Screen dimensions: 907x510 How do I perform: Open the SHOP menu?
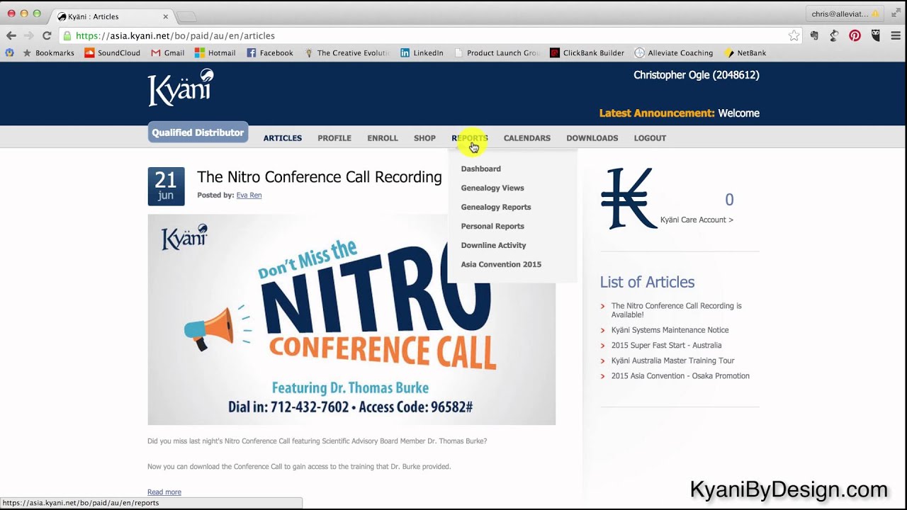[424, 138]
